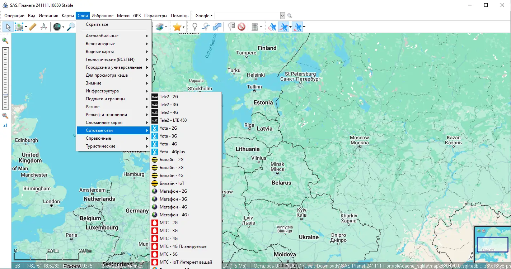This screenshot has width=511, height=269.
Task: Click the add placemark pin icon
Action: click(194, 27)
